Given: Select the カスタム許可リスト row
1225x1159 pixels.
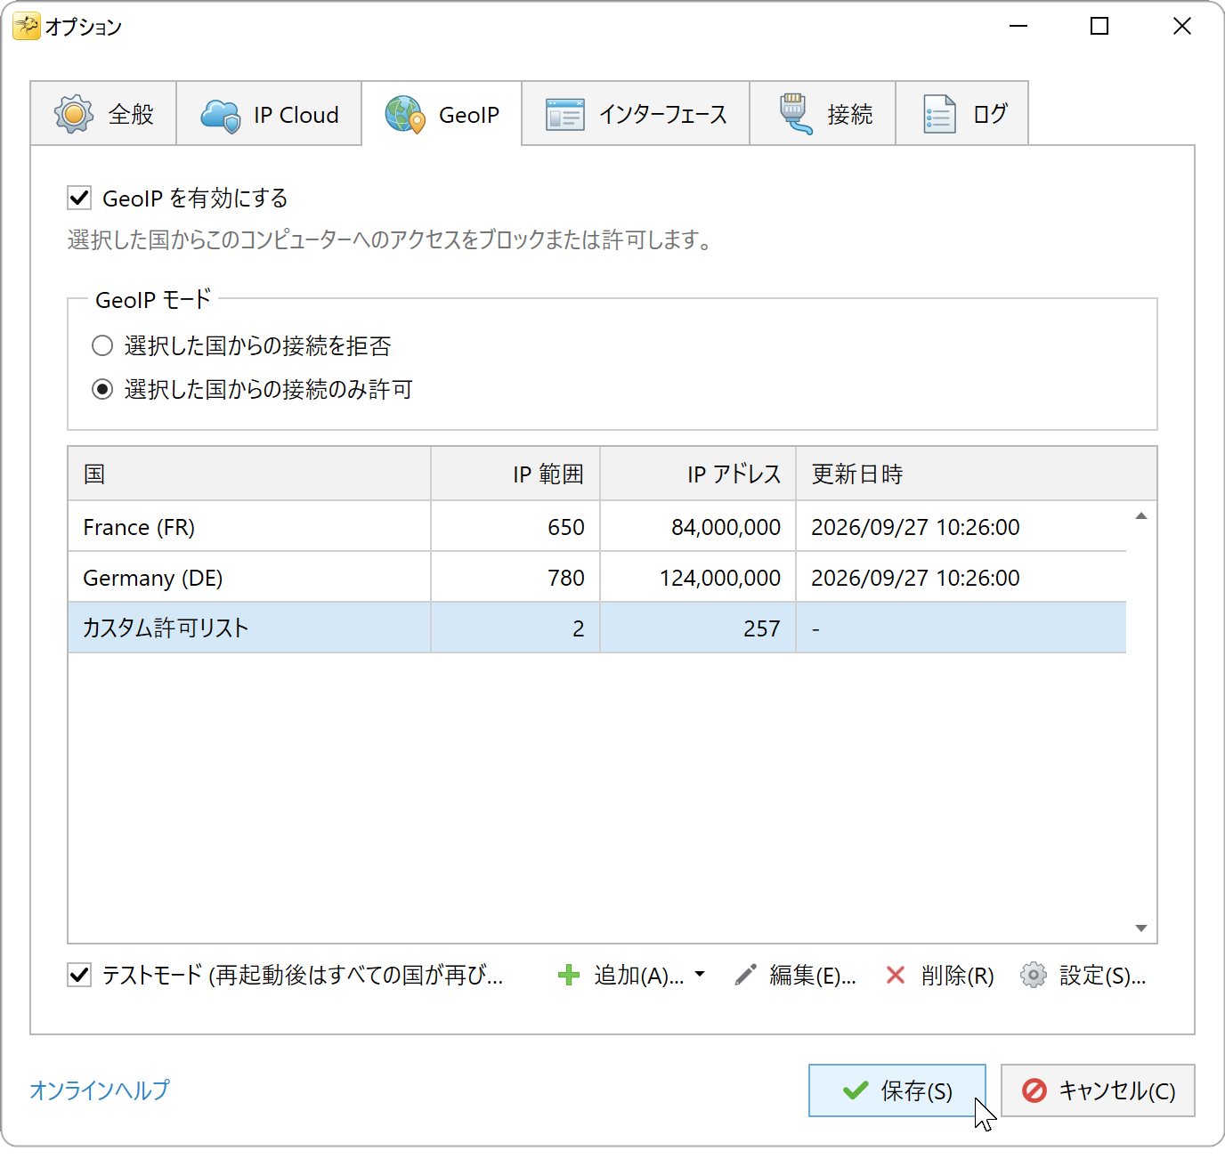Looking at the screenshot, I should [597, 628].
